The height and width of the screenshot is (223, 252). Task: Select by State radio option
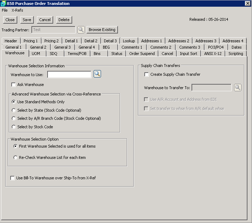click(14, 110)
